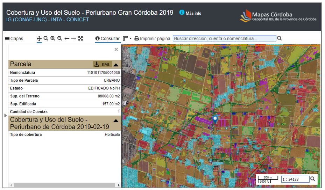The height and width of the screenshot is (190, 325).
Task: Click scrollbar left arrow in panel
Action: click(x=11, y=185)
